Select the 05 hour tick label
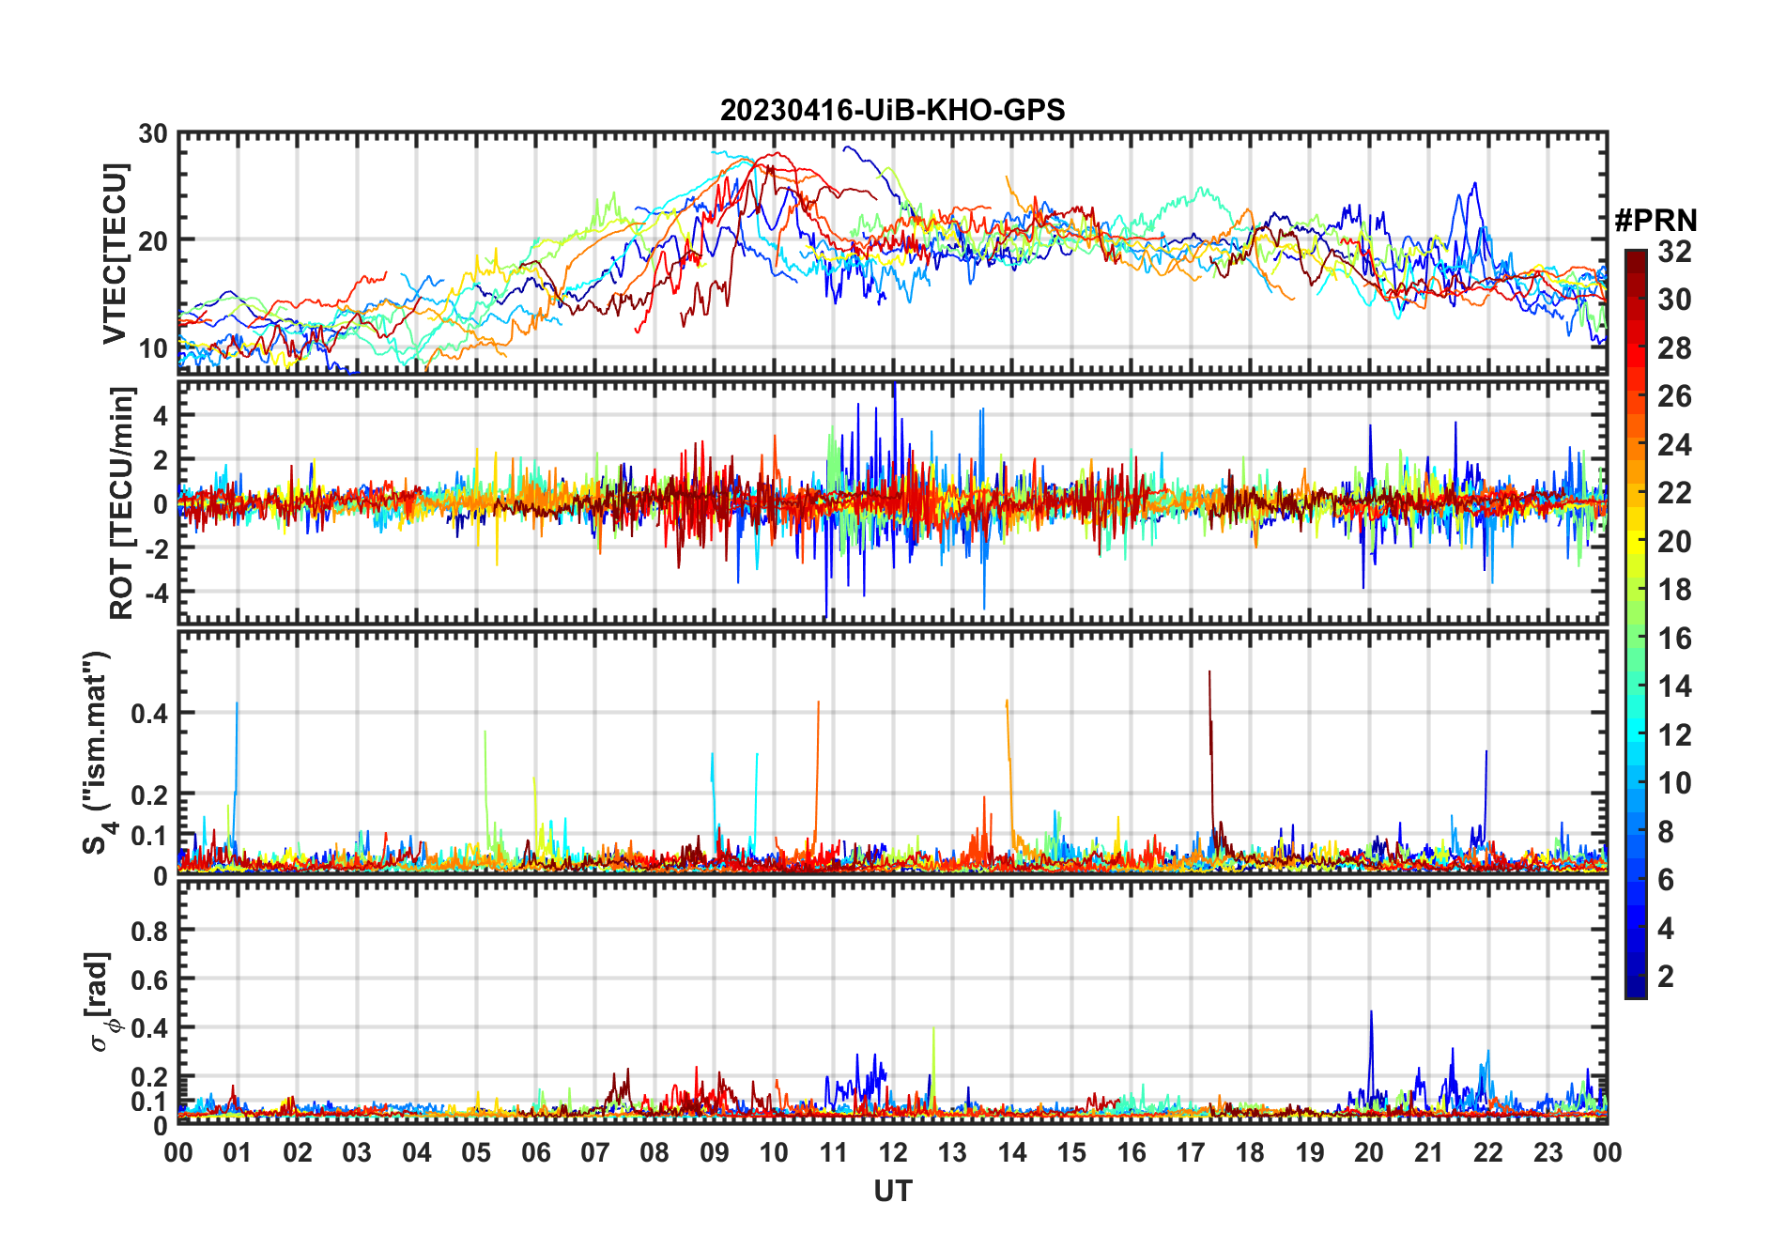 (476, 1152)
